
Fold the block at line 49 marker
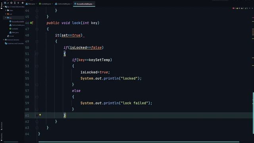[37, 41]
